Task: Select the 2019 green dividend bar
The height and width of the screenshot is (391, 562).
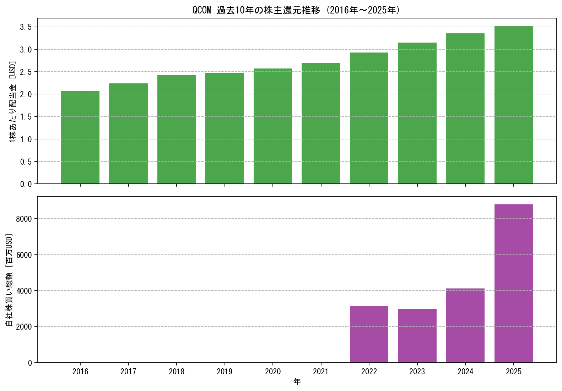Action: pyautogui.click(x=225, y=128)
